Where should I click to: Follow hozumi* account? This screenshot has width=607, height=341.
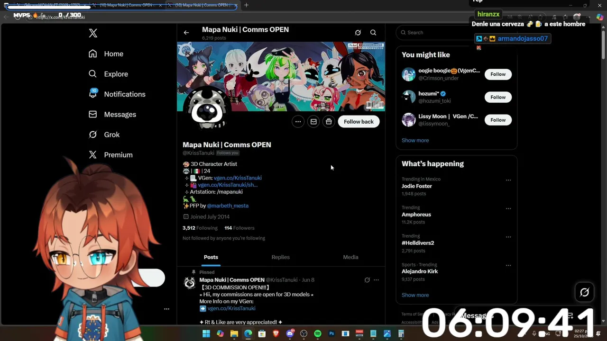pos(498,97)
